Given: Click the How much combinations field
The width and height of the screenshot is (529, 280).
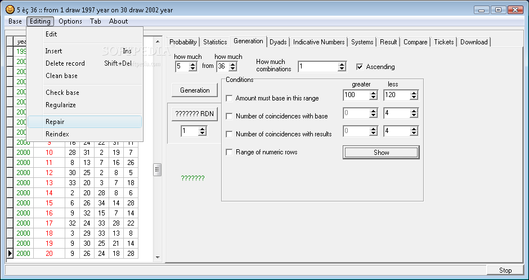Looking at the screenshot, I should point(318,66).
